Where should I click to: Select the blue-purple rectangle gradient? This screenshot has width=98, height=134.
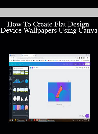(15, 108)
